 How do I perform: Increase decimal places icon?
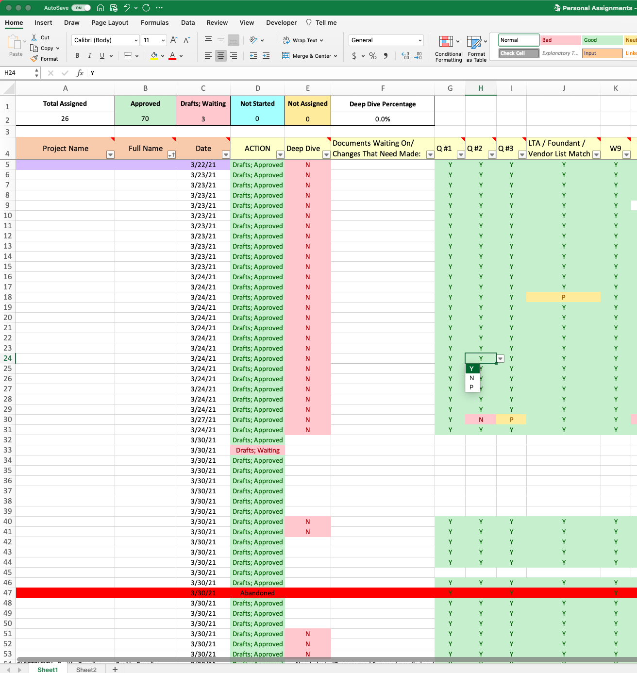405,56
